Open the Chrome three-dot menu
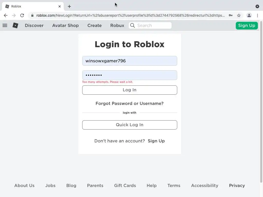 [x=257, y=15]
